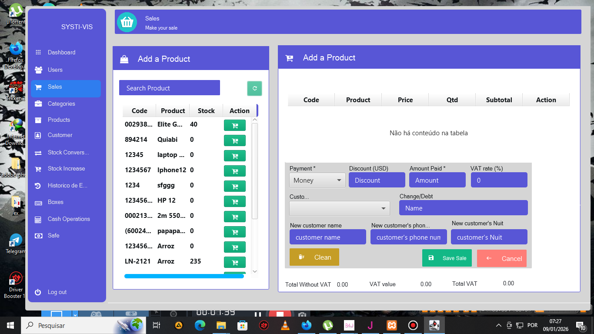This screenshot has height=334, width=594.
Task: Click the Clean button
Action: (314, 257)
